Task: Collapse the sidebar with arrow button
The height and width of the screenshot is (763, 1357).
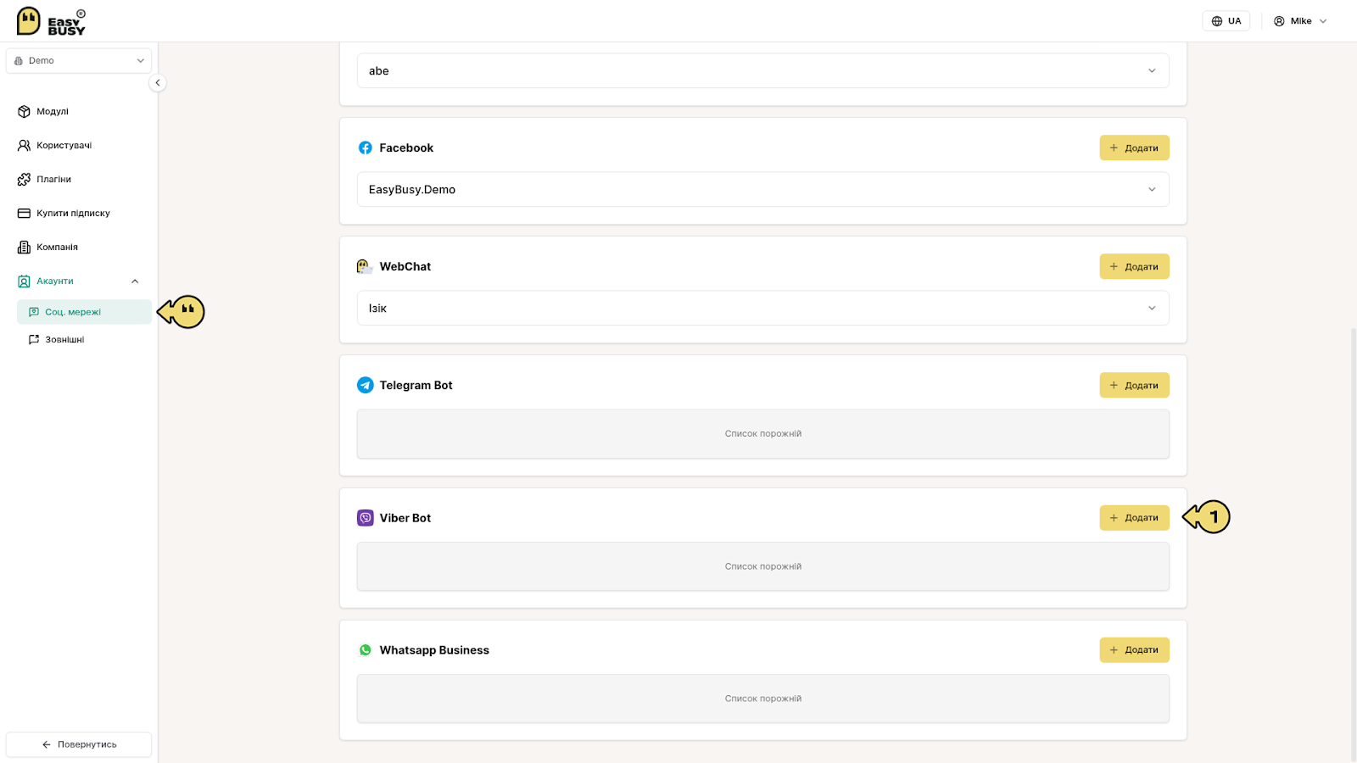Action: [158, 82]
